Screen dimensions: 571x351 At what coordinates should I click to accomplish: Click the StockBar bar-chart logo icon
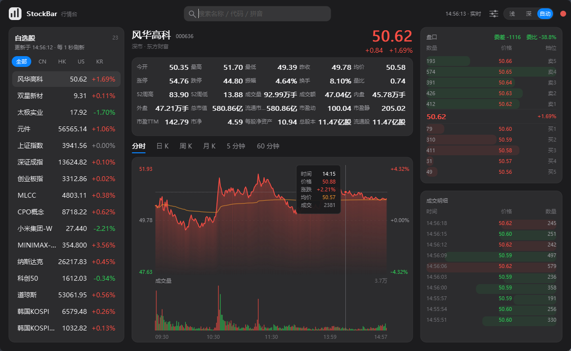tap(15, 14)
